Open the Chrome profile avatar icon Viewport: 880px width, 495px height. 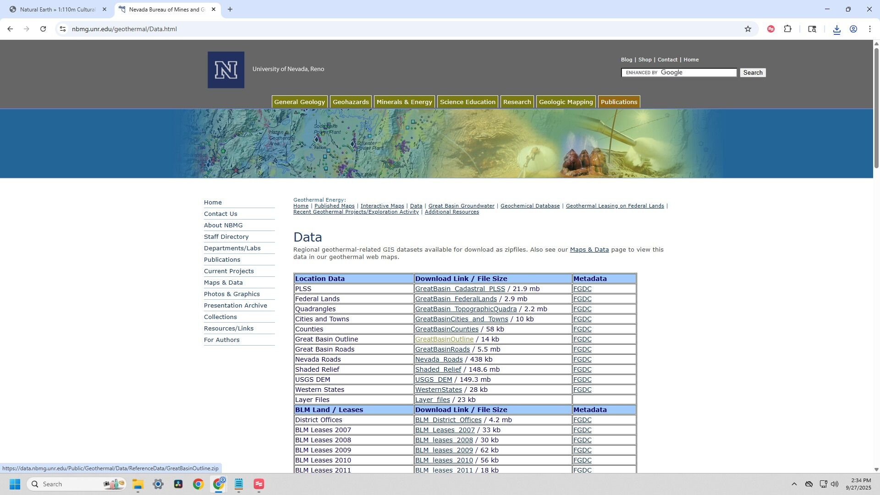[853, 29]
